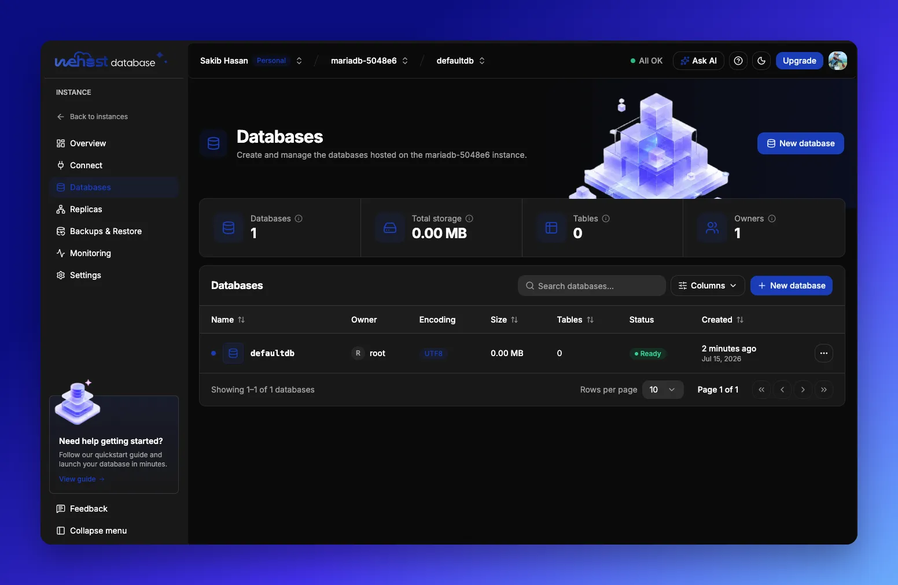Click the All OK status indicator
Image resolution: width=898 pixels, height=585 pixels.
pyautogui.click(x=646, y=61)
